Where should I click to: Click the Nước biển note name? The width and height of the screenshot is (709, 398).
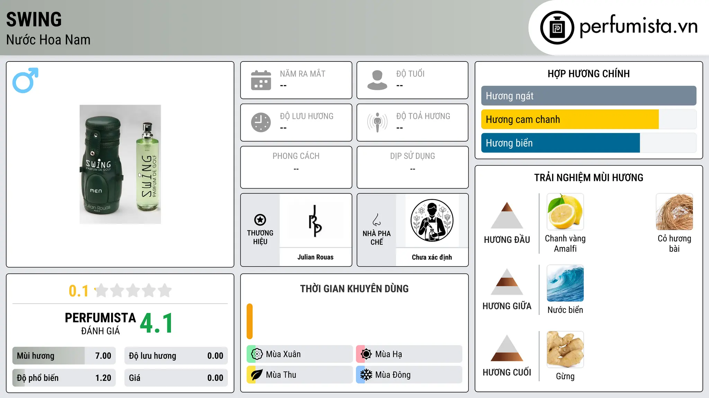[x=565, y=310]
